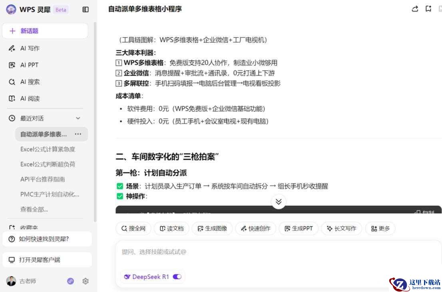The width and height of the screenshot is (442, 292).
Task: Click the 多屏联控 numbered line
Action: [198, 83]
